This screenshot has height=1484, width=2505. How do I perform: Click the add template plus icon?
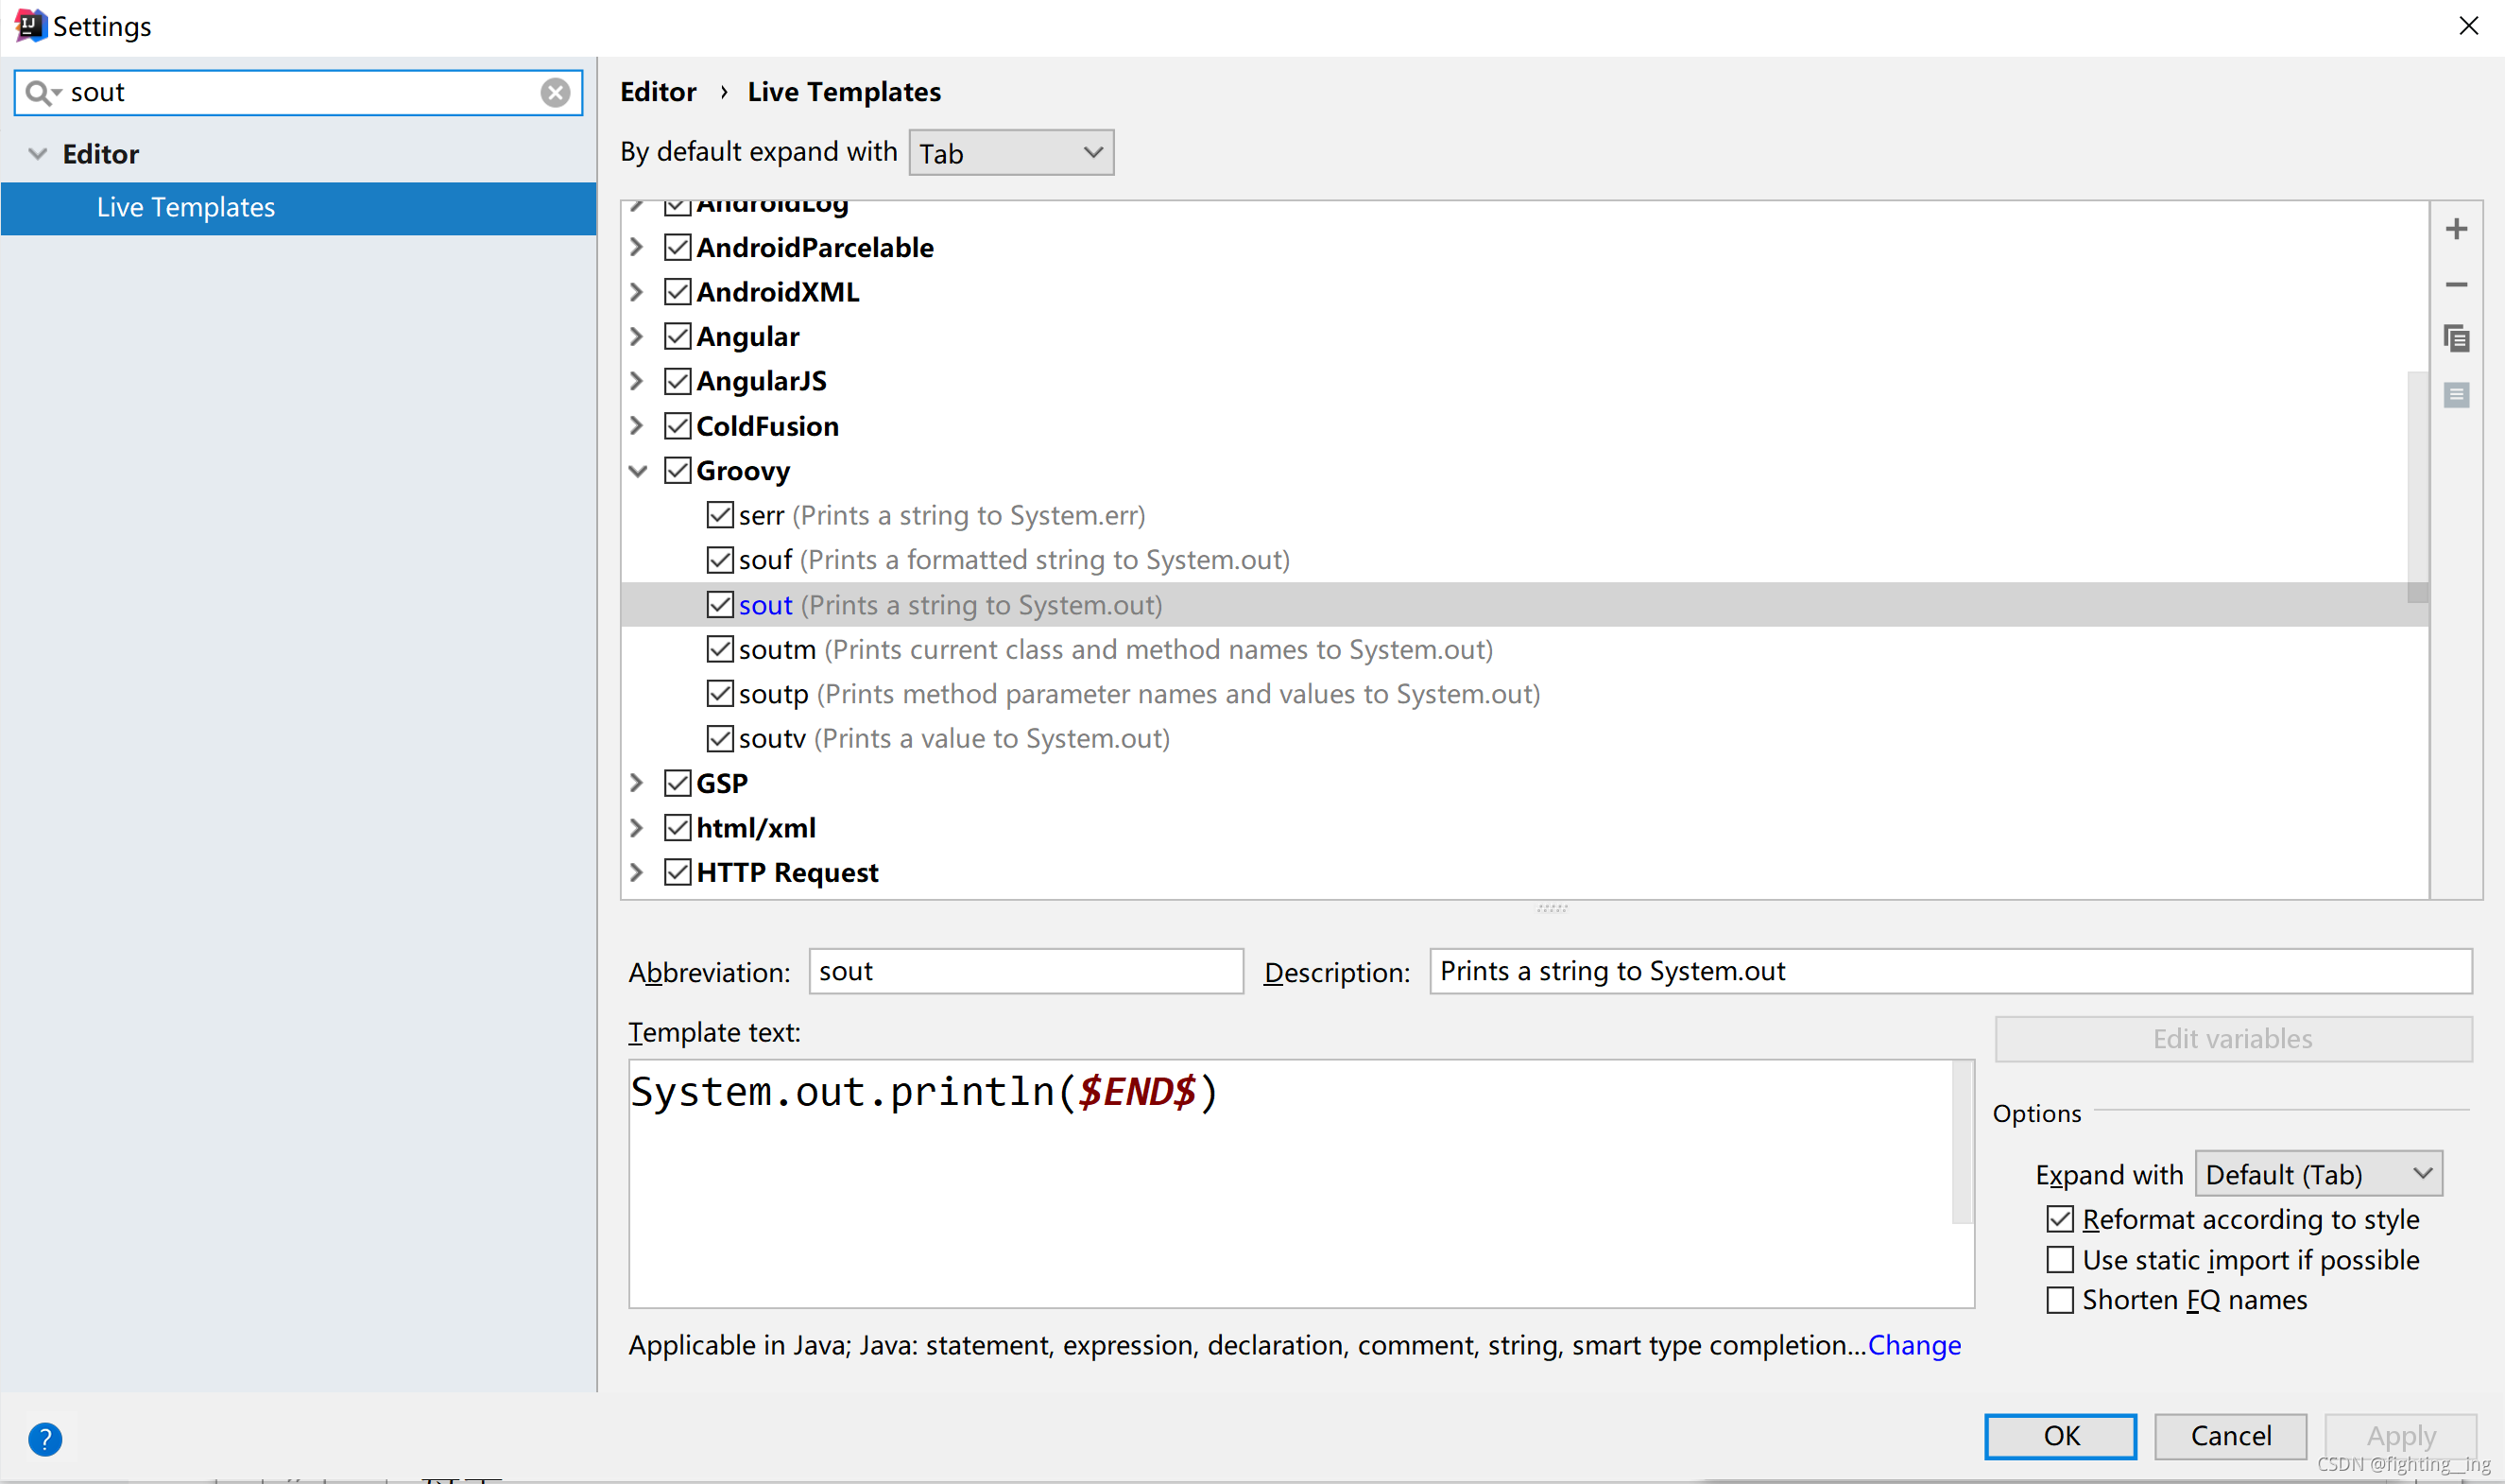coord(2456,229)
